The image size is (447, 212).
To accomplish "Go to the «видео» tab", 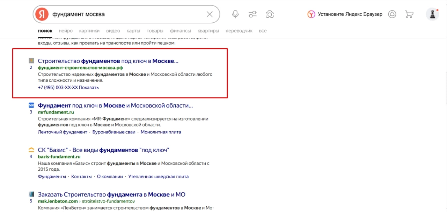I will tap(113, 31).
